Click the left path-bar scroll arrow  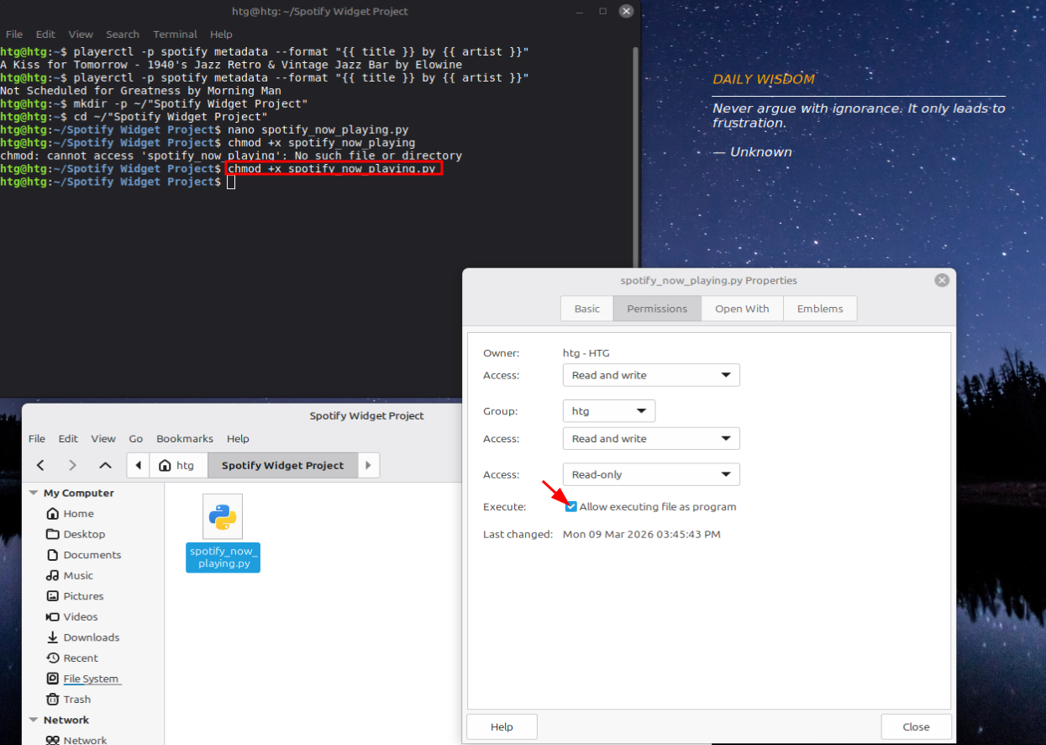[x=138, y=465]
